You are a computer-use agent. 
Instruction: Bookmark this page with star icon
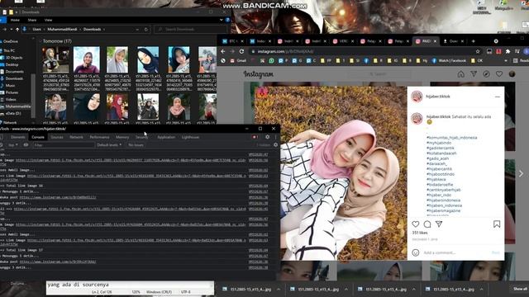(478, 51)
